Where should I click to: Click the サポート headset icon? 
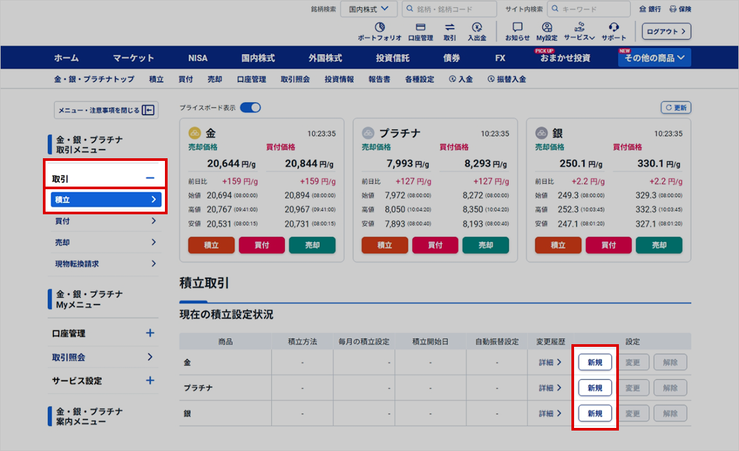pos(614,27)
